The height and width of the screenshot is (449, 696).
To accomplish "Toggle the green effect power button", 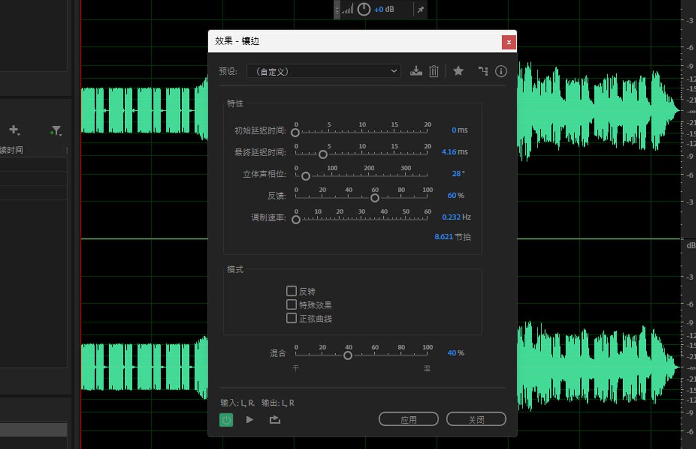I will (x=226, y=420).
